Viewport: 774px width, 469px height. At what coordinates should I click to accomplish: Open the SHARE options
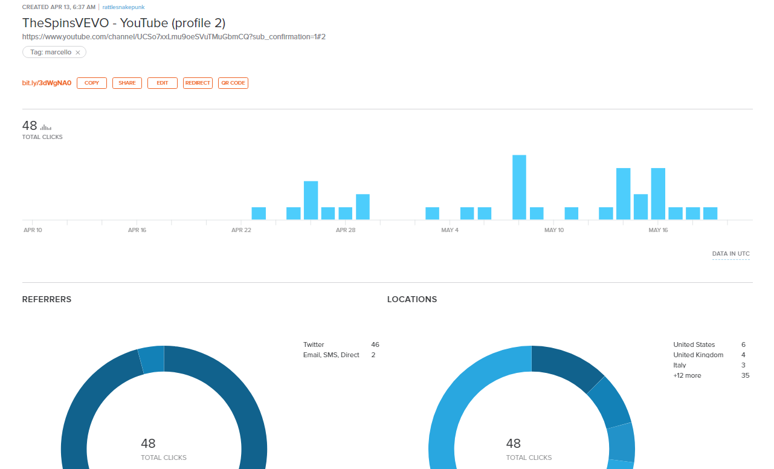coord(127,83)
